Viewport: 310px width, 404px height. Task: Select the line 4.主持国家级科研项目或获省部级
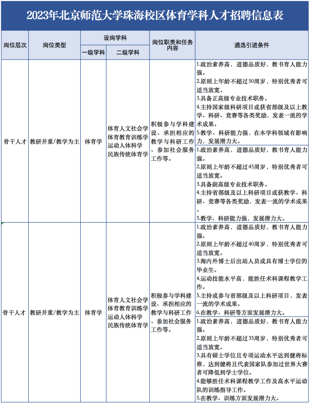point(252,107)
